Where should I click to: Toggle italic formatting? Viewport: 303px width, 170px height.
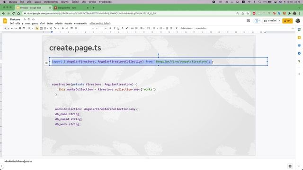click(114, 28)
